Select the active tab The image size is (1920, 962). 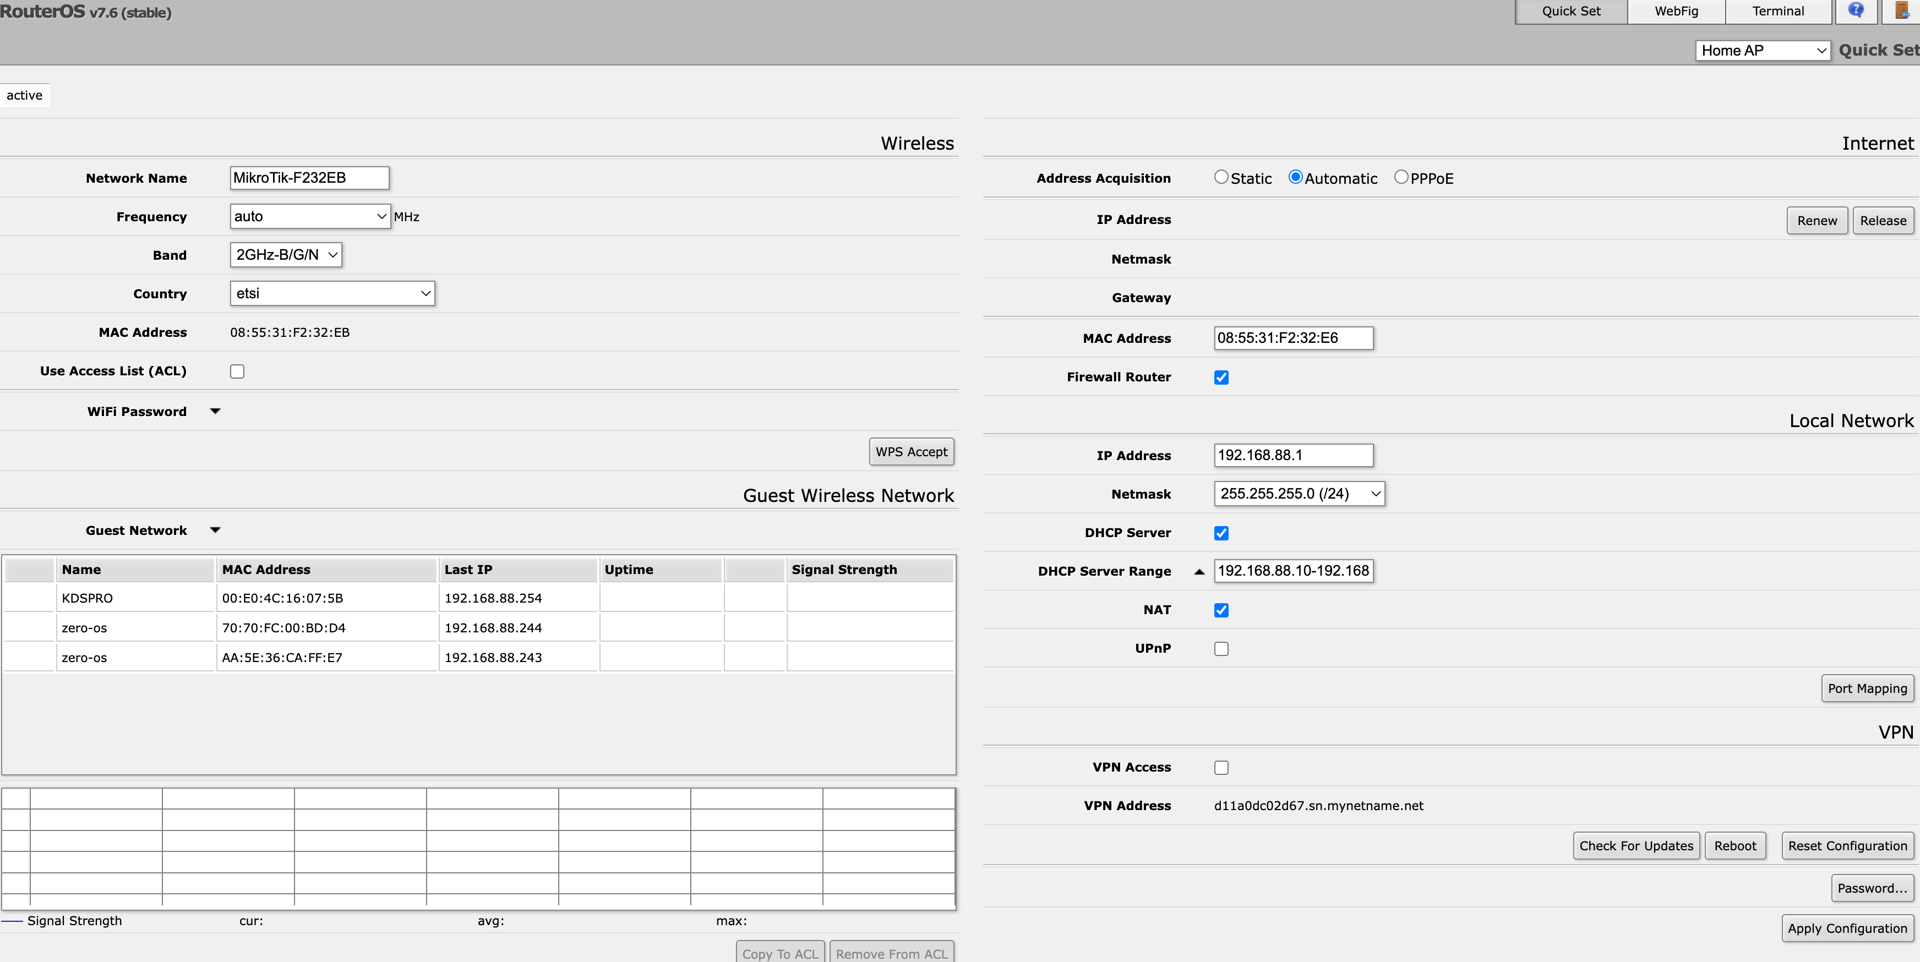click(25, 95)
